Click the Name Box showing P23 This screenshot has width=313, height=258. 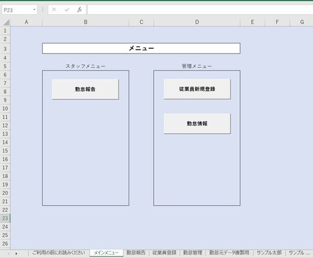17,10
